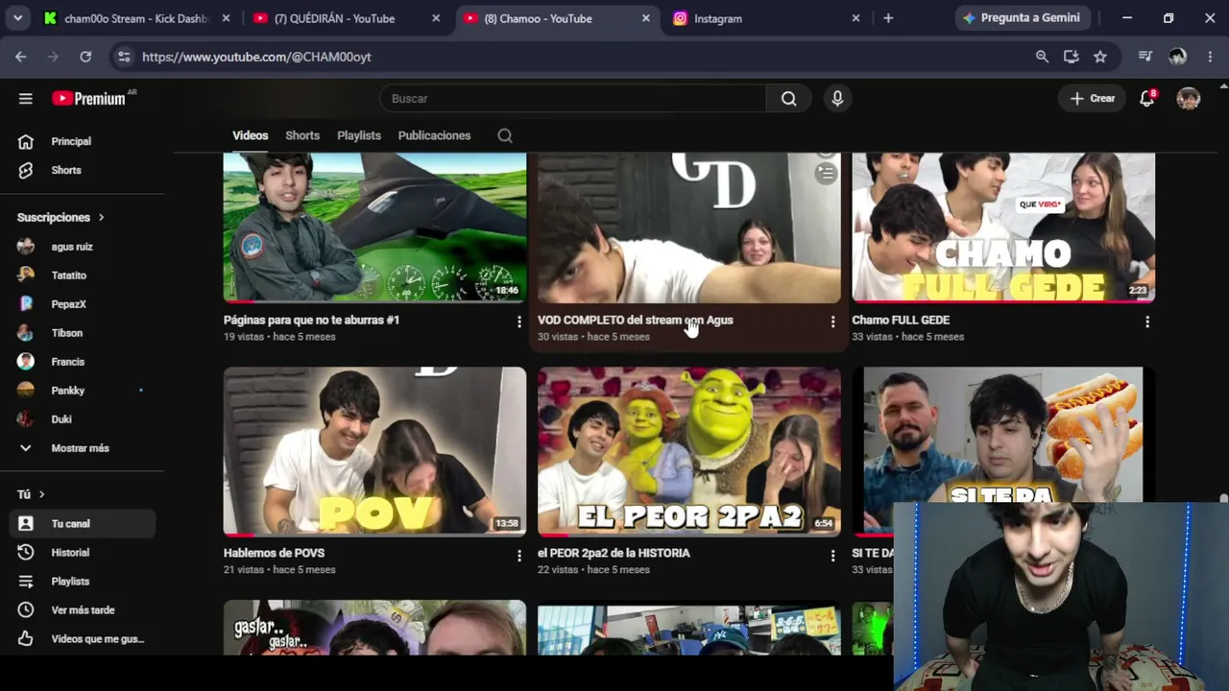The image size is (1229, 691).
Task: Open the browser media controls icon
Action: (x=1145, y=57)
